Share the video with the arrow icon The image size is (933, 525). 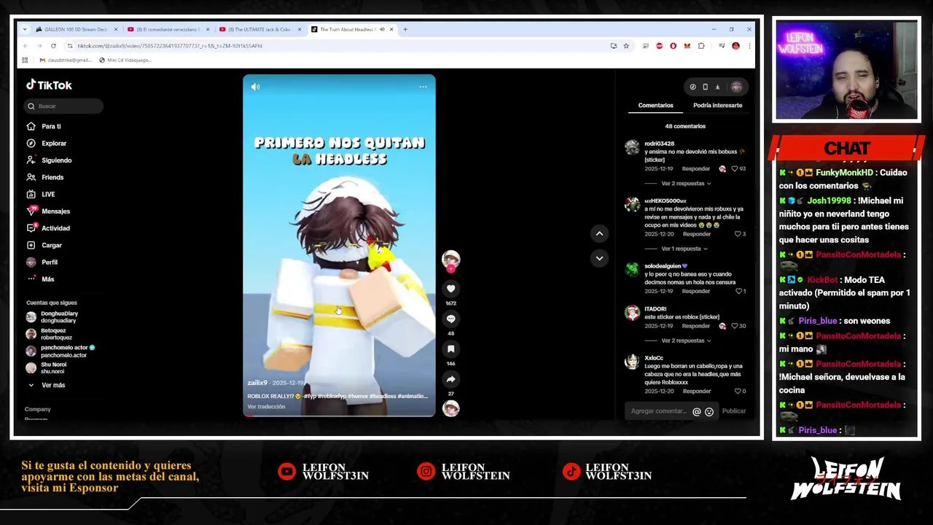450,379
